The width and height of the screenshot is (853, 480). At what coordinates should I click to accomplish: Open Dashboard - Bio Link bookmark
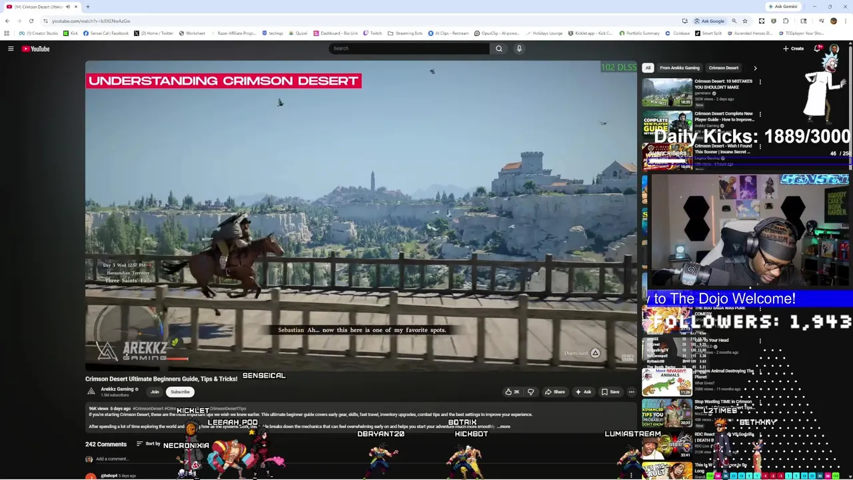pyautogui.click(x=336, y=33)
